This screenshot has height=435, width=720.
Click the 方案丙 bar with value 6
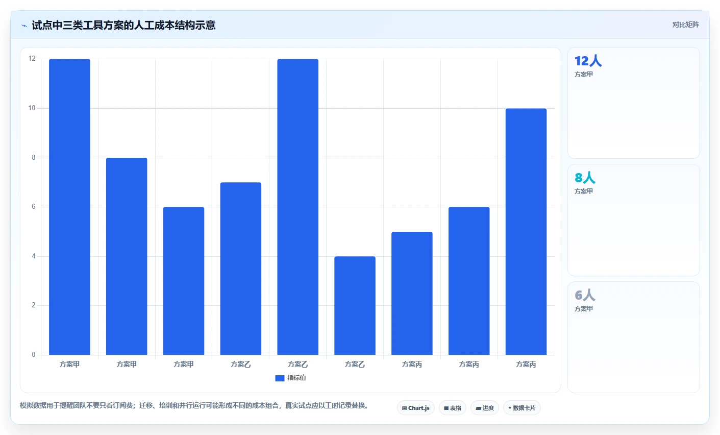click(469, 281)
